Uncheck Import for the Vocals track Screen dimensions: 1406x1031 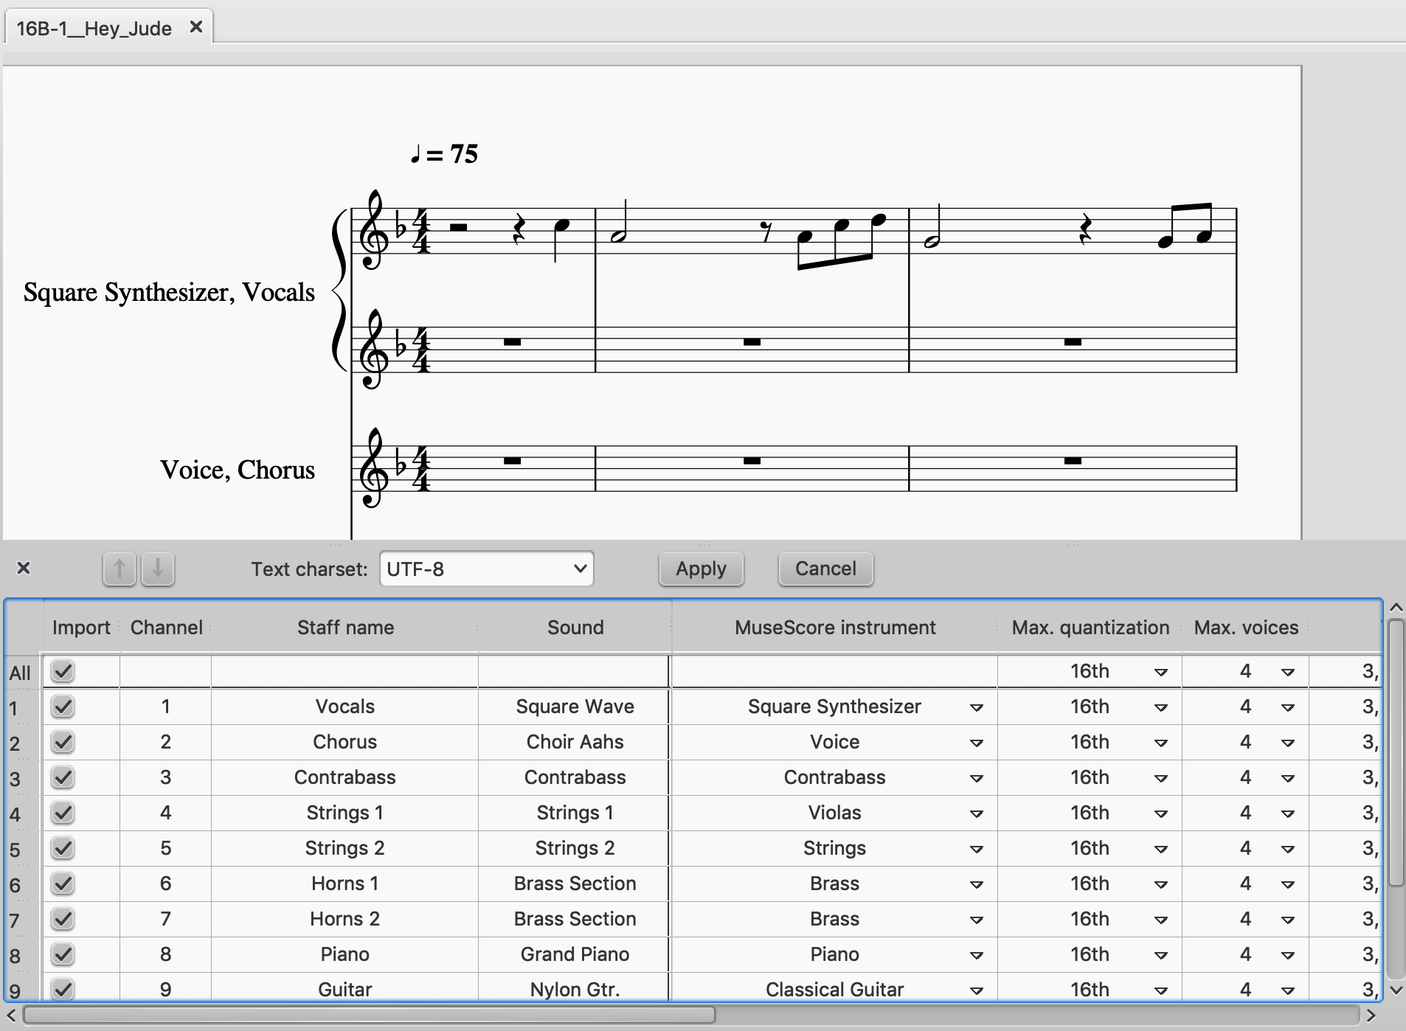[63, 707]
